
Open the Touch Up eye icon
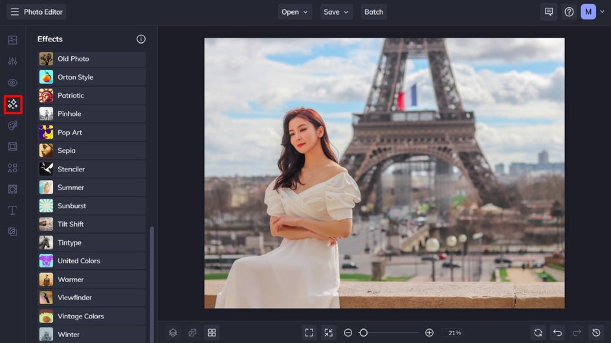[x=12, y=83]
